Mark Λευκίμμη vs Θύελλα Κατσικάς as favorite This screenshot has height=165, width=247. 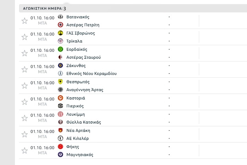[x=25, y=118]
